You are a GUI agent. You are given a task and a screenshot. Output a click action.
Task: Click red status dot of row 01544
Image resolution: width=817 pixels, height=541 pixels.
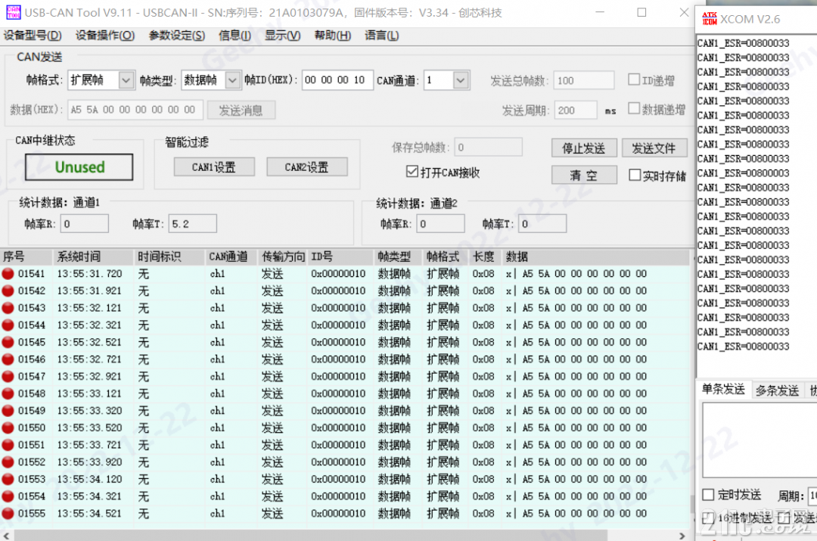coord(8,325)
